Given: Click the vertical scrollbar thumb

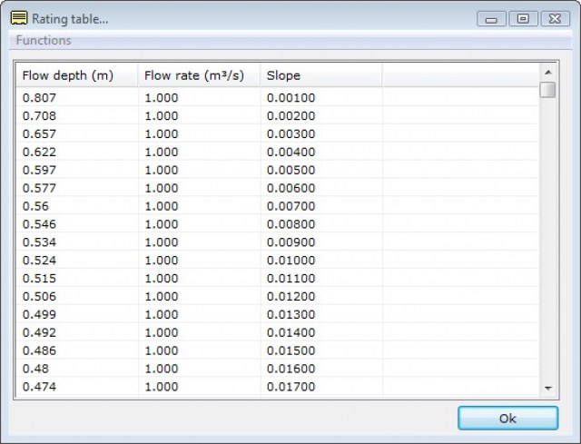Looking at the screenshot, I should point(547,90).
